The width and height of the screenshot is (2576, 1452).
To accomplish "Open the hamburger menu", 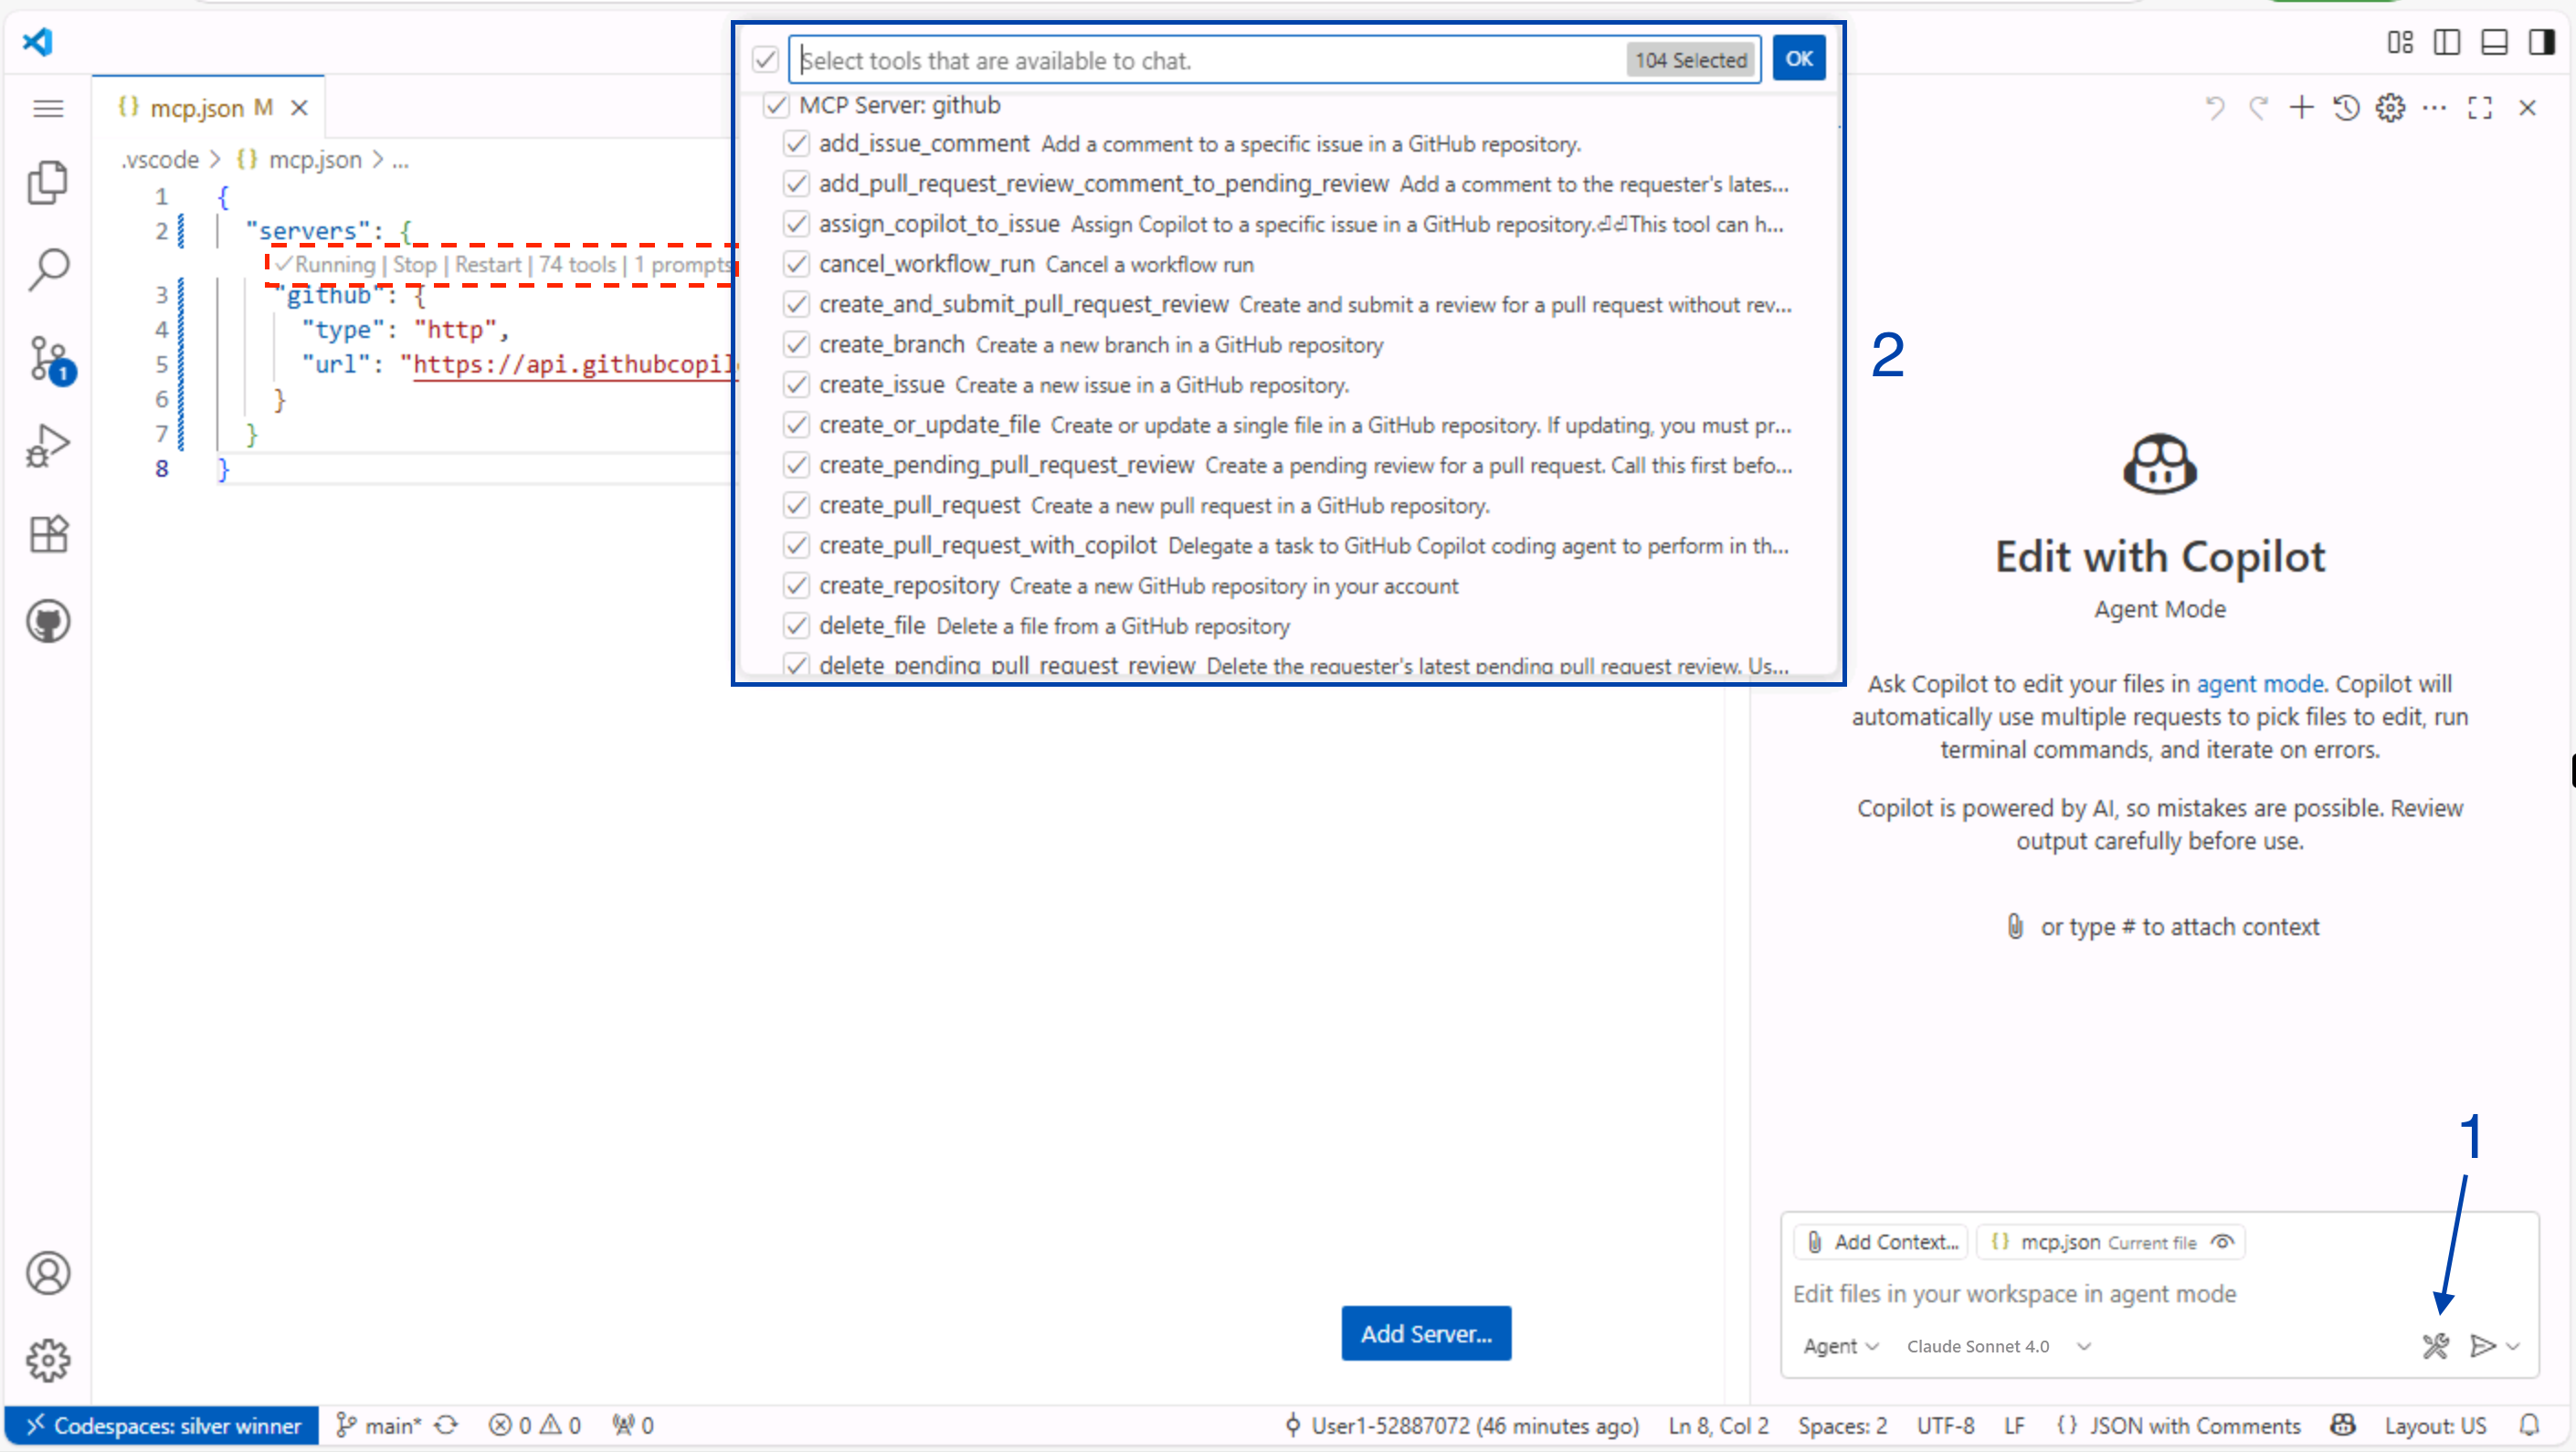I will (48, 108).
